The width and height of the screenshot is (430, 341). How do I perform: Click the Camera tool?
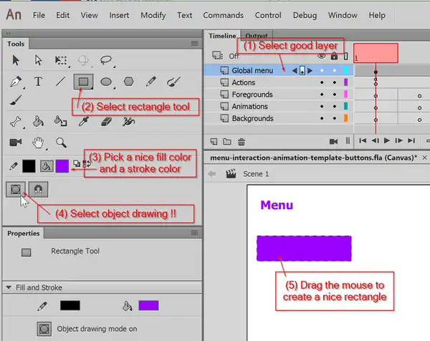point(15,142)
